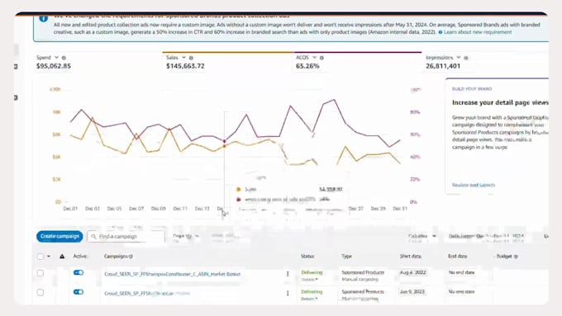Open the Jun 9, 2023 campaign name link
This screenshot has width=562, height=316.
tap(147, 294)
